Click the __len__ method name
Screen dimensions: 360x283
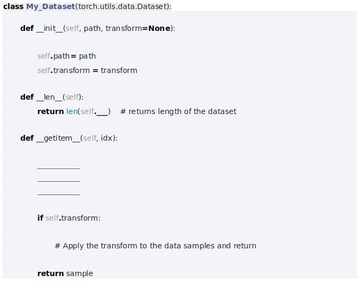49,97
